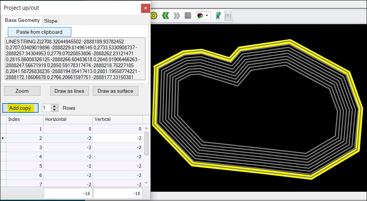Click the gray double-right arrows icon
This screenshot has height=201, width=367.
pyautogui.click(x=177, y=16)
